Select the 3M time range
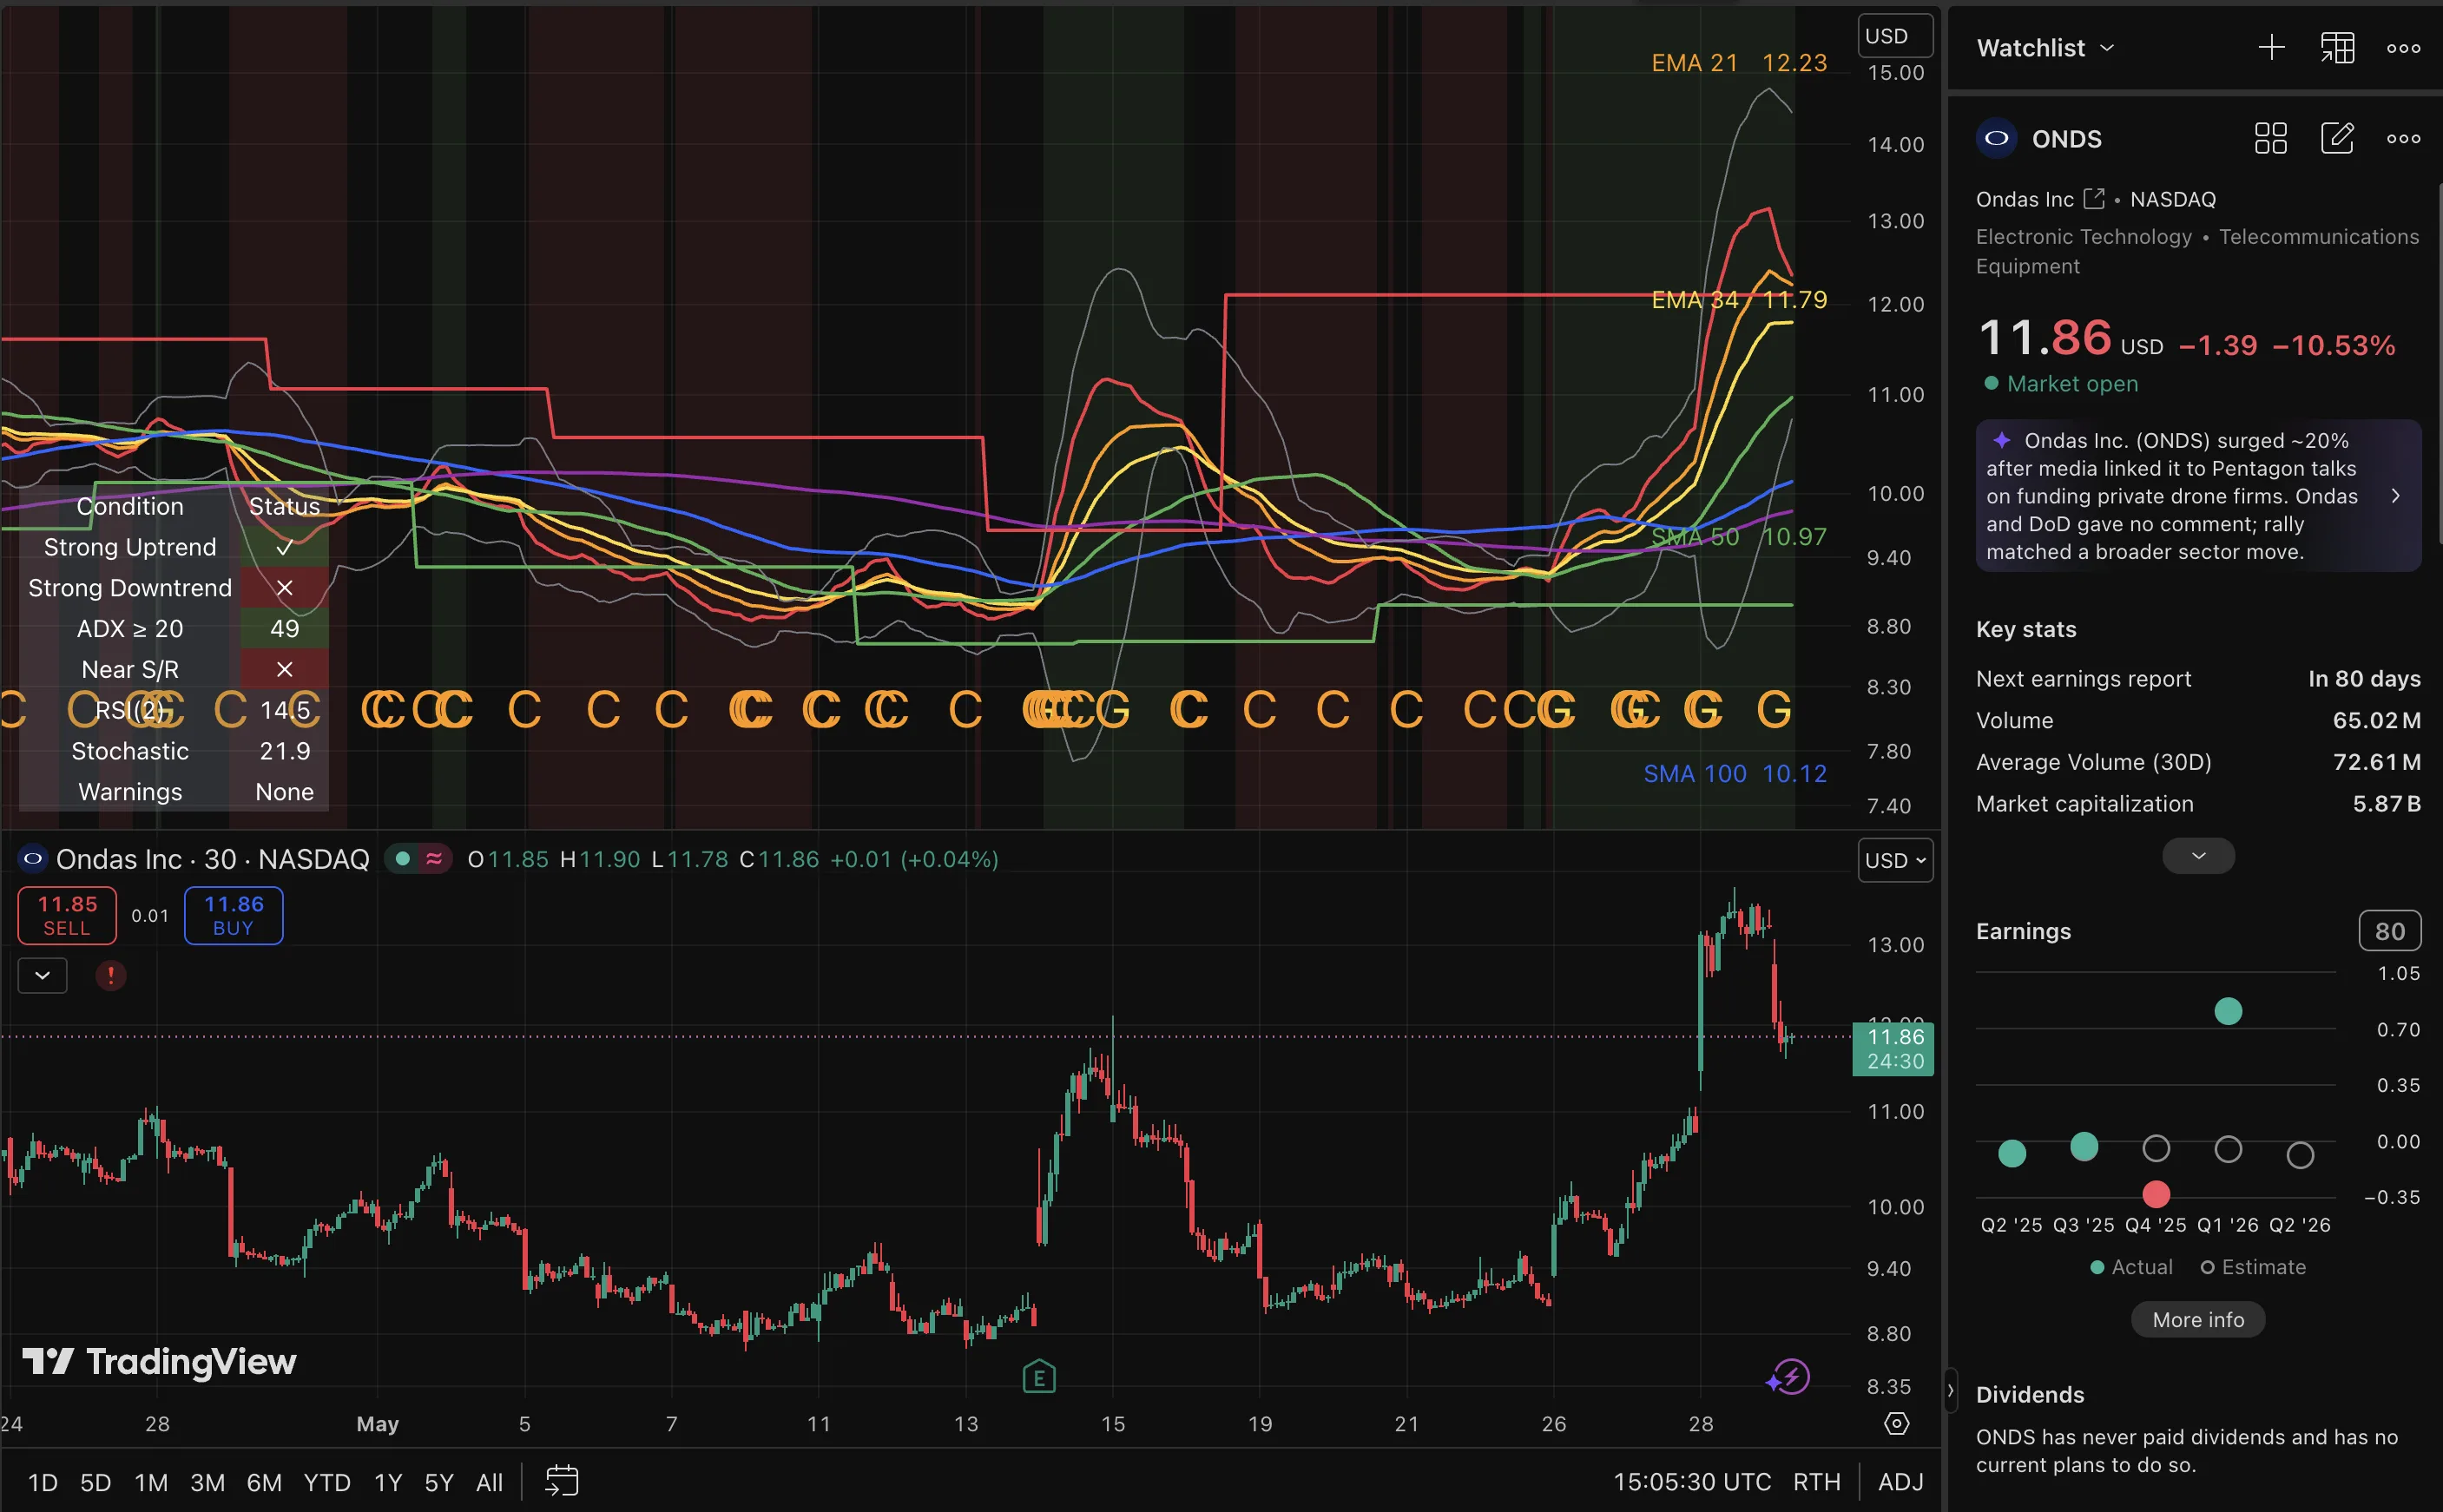This screenshot has width=2443, height=1512. tap(207, 1482)
